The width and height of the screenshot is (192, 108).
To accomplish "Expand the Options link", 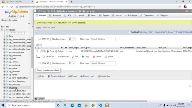I will click(38, 45).
